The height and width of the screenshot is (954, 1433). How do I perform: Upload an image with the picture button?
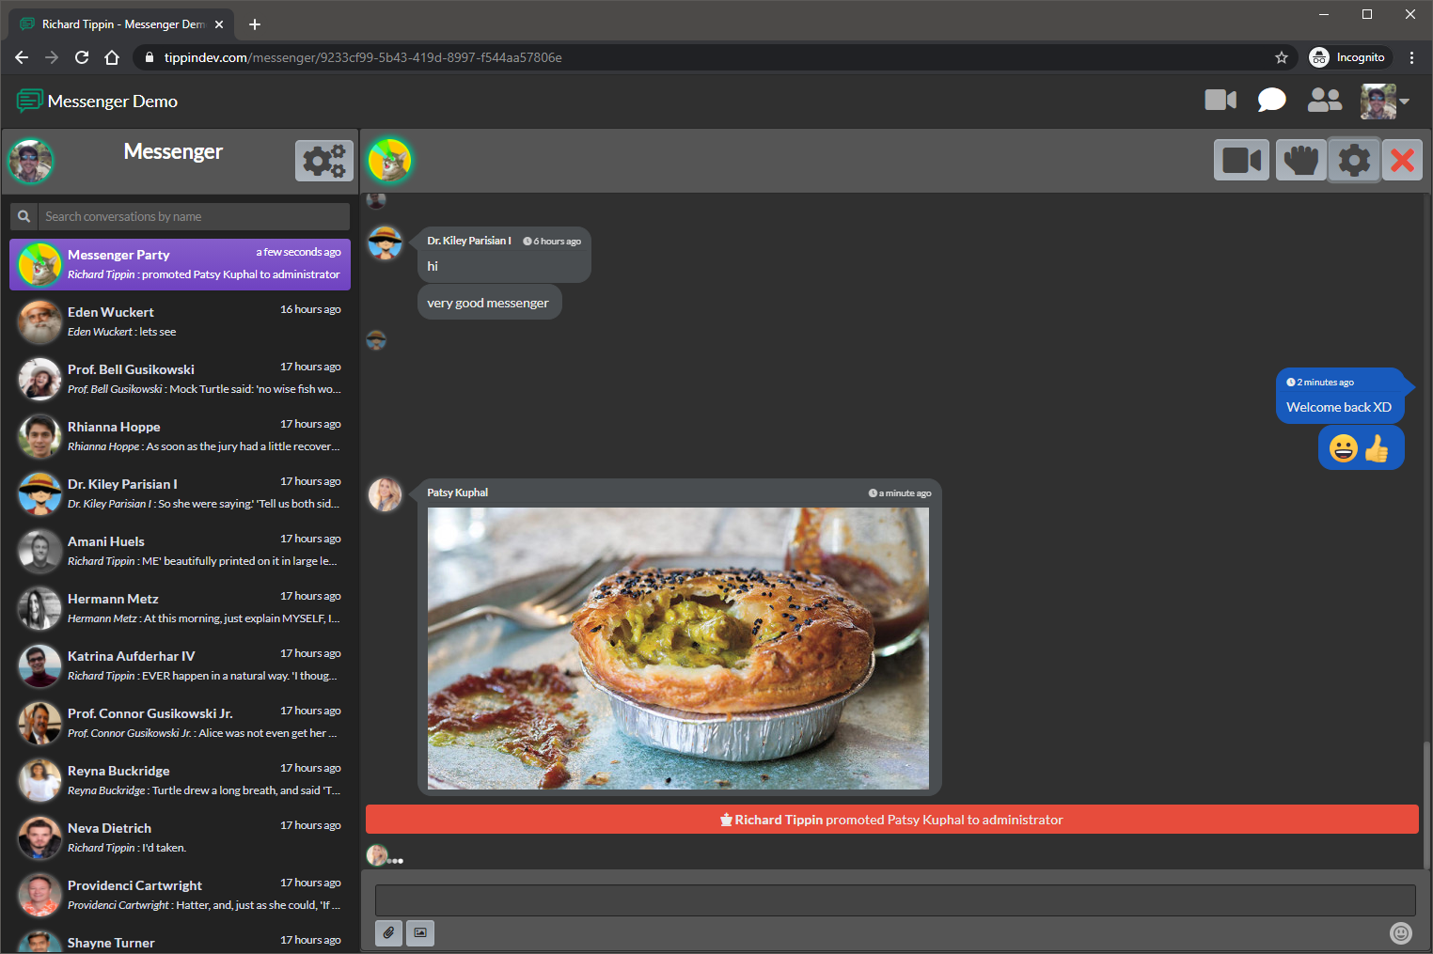click(x=420, y=933)
